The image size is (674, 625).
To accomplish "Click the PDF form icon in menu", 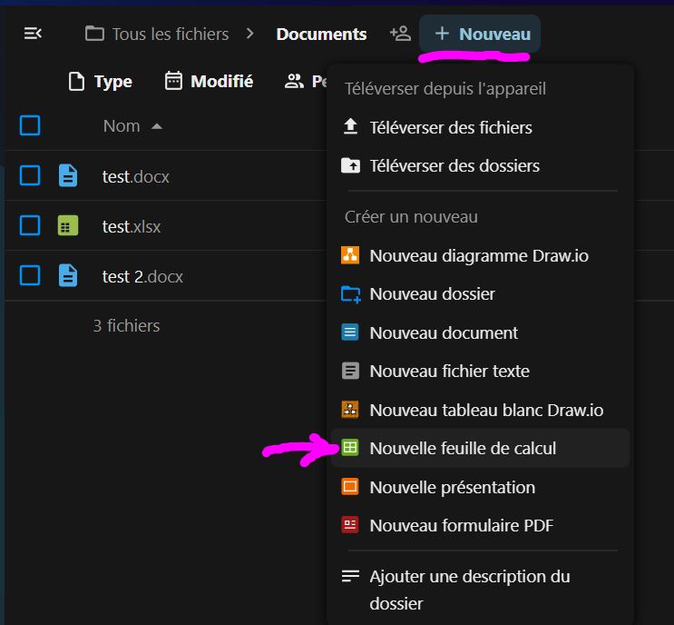I will (350, 525).
